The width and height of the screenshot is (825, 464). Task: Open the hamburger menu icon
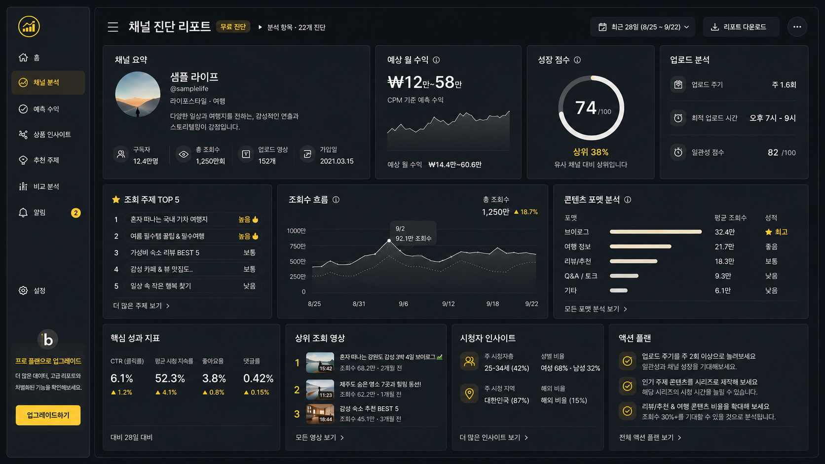(113, 27)
